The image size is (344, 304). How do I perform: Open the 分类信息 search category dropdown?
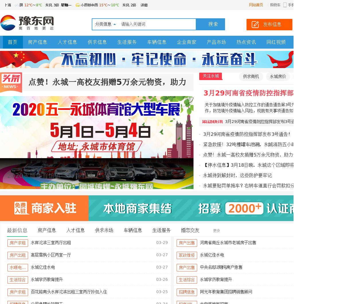point(105,24)
